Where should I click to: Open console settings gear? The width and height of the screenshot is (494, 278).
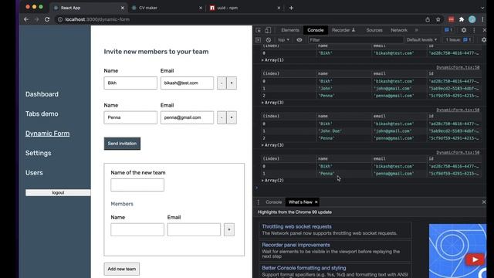[x=484, y=40]
